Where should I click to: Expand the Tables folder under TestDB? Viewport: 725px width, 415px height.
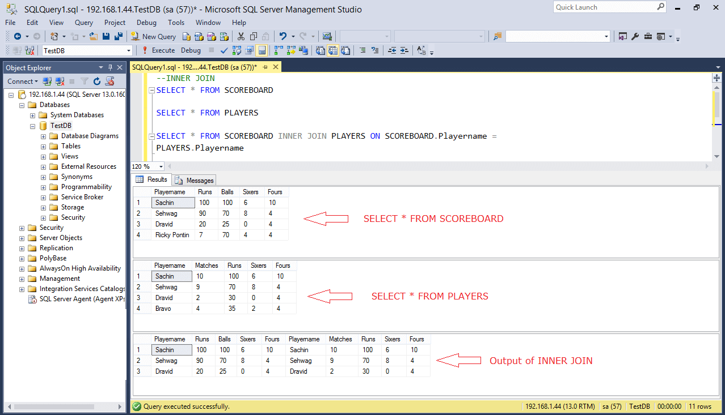tap(44, 146)
